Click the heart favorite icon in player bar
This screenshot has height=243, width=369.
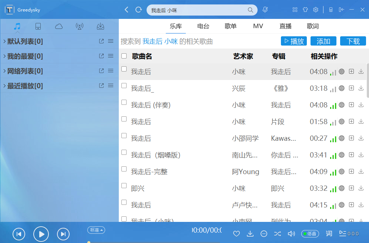point(237,234)
